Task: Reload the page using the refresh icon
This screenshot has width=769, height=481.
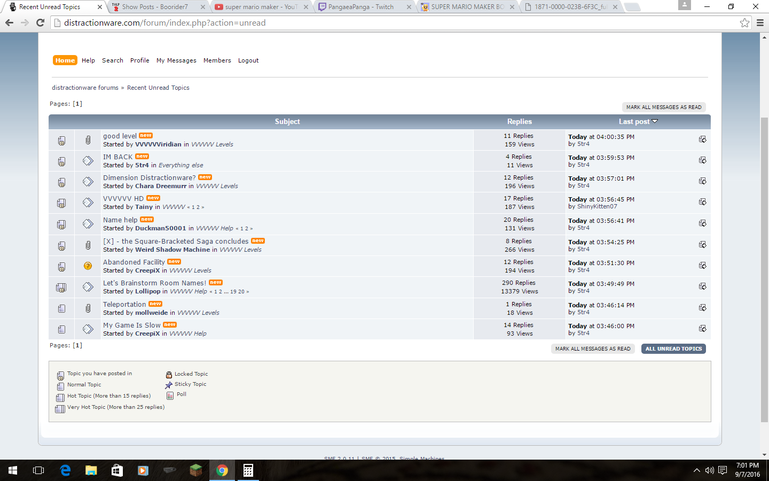Action: pos(40,22)
